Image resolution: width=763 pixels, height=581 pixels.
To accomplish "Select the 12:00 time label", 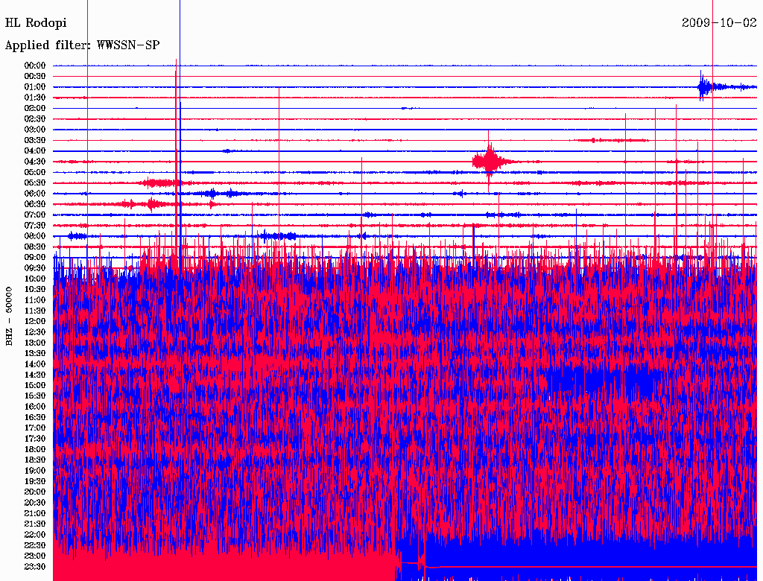I will click(x=35, y=321).
